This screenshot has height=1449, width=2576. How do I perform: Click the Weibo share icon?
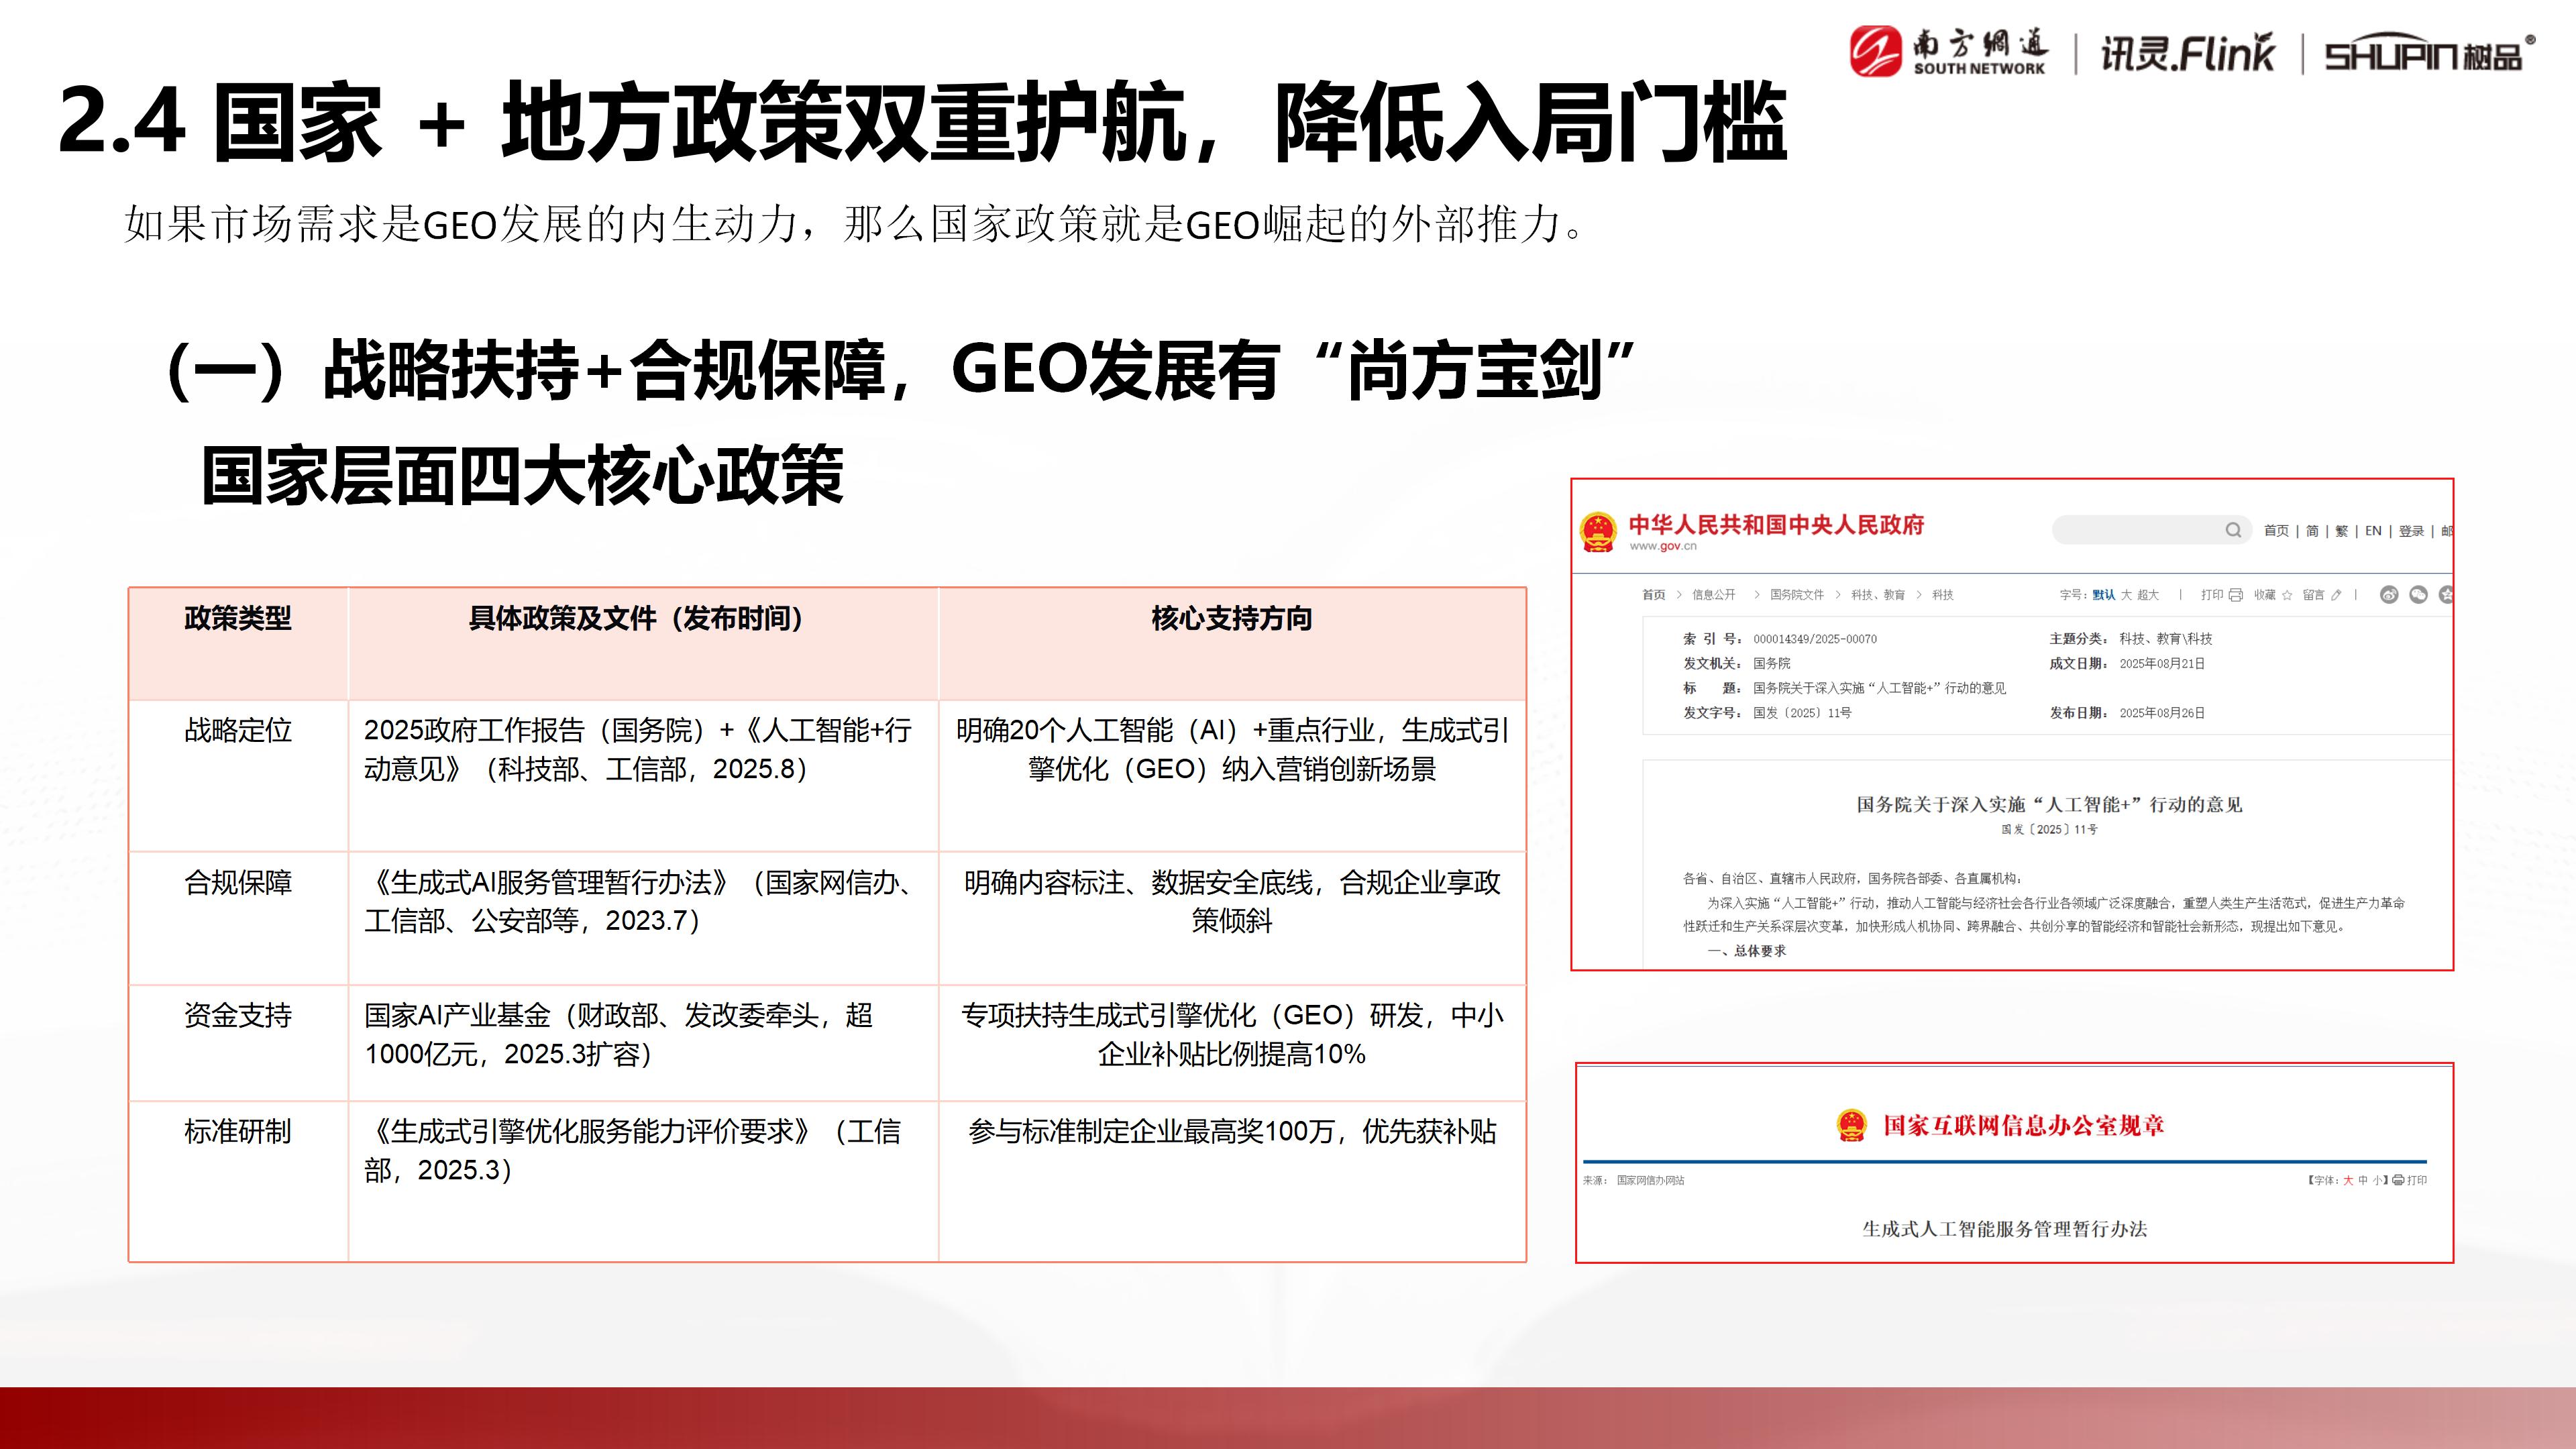2389,595
